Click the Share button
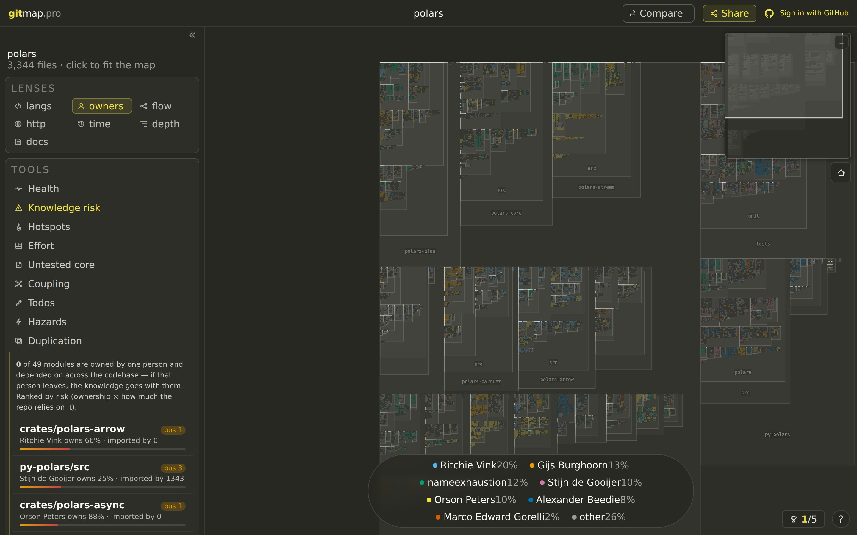Screen dimensions: 857x535 (x=729, y=13)
